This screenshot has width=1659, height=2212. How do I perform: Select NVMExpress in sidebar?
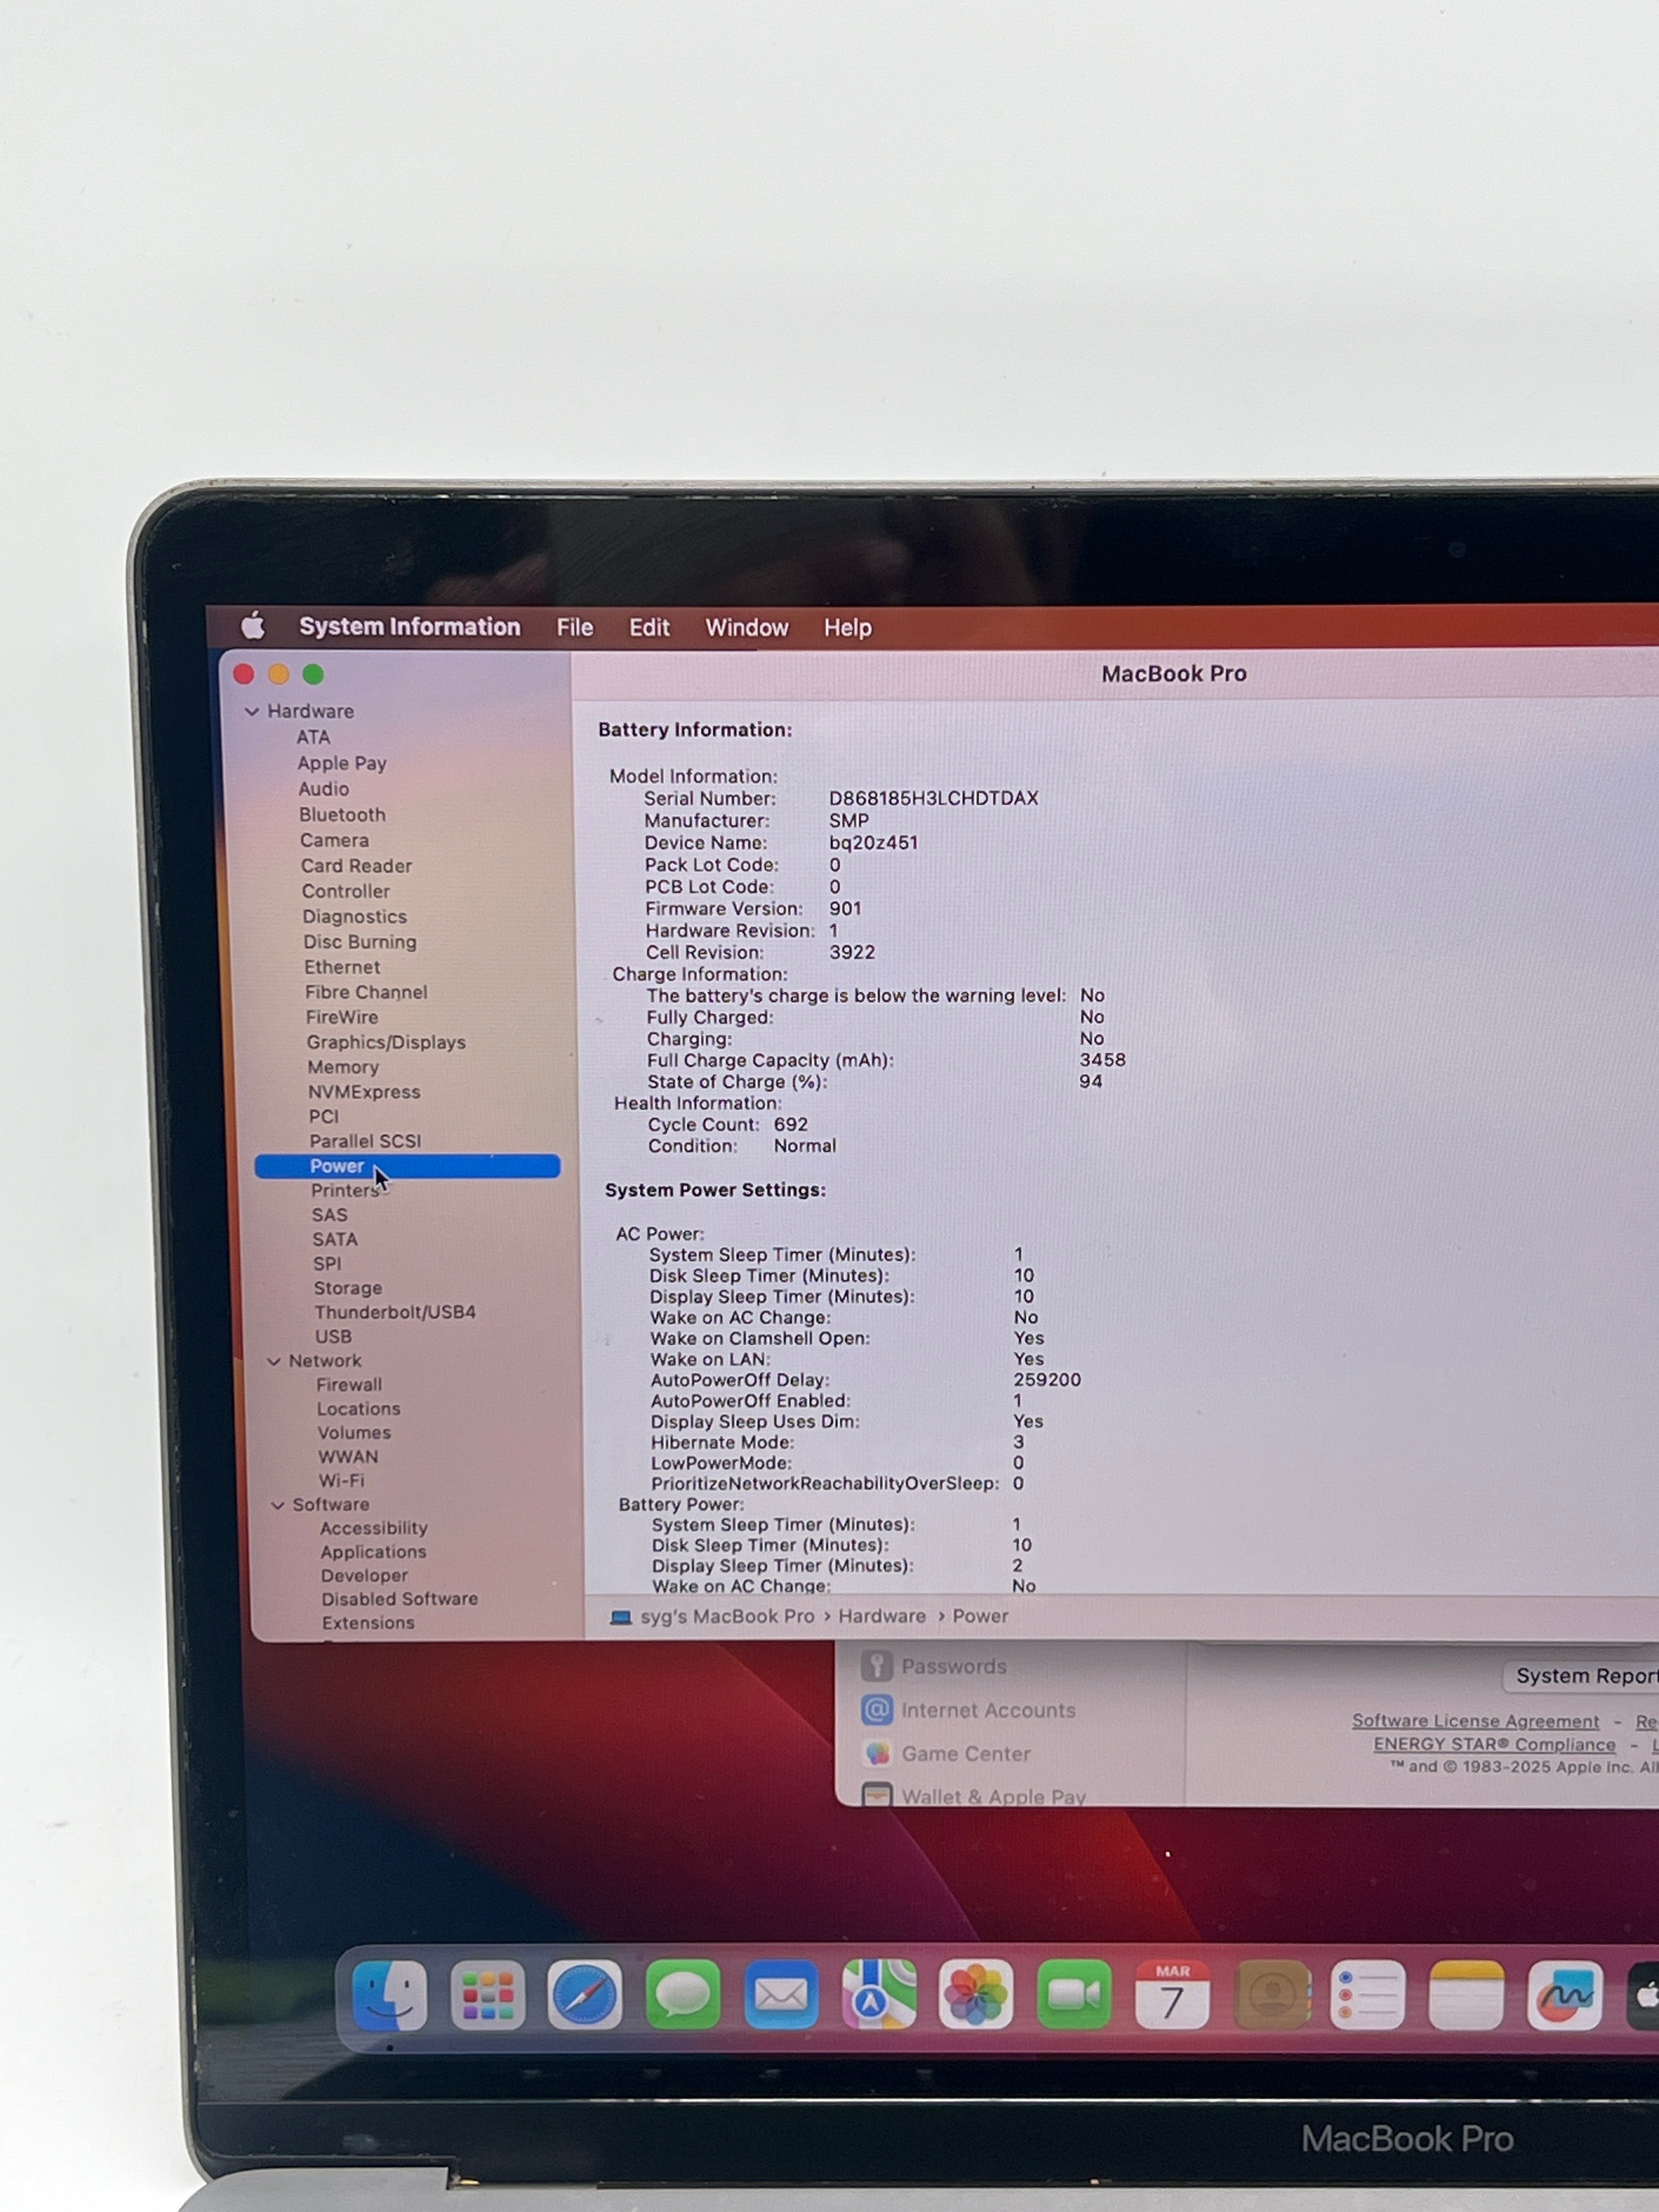pyautogui.click(x=364, y=1092)
